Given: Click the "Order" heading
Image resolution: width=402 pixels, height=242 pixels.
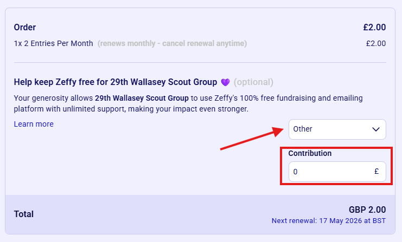Looking at the screenshot, I should [x=25, y=27].
